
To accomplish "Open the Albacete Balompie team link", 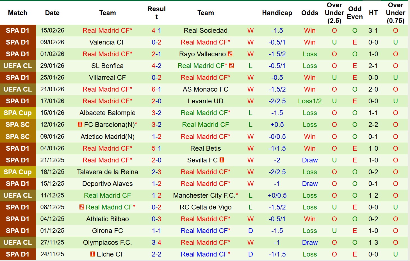I will pyautogui.click(x=108, y=113).
